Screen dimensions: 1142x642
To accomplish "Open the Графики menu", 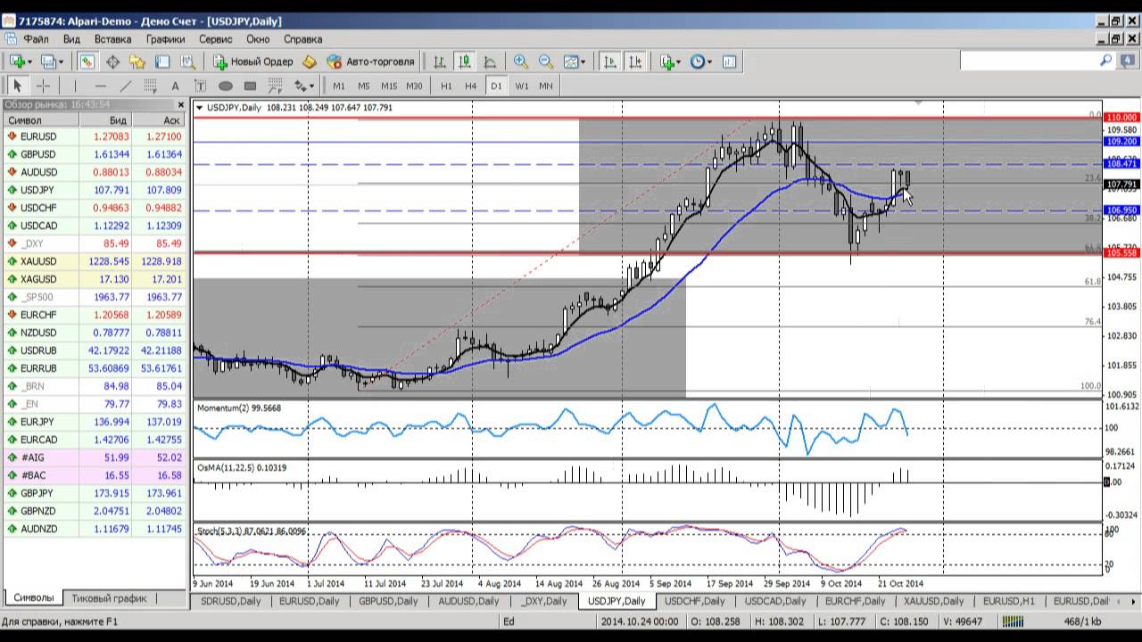I will click(165, 39).
